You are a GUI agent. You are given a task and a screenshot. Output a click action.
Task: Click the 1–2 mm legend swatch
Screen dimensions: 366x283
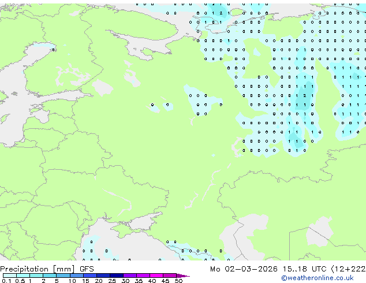[36, 275]
